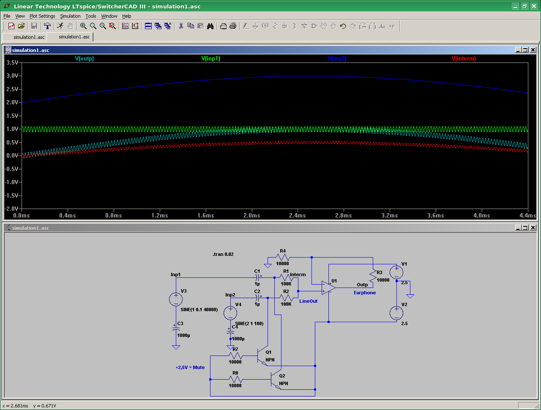Click the '+2,5V = Mute' label
Viewport: 541px width, 410px height.
[x=190, y=367]
